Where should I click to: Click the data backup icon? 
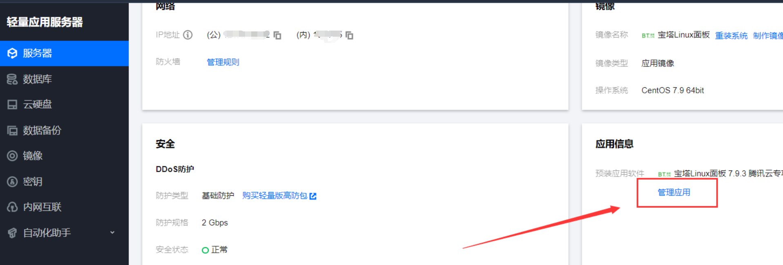pos(12,130)
